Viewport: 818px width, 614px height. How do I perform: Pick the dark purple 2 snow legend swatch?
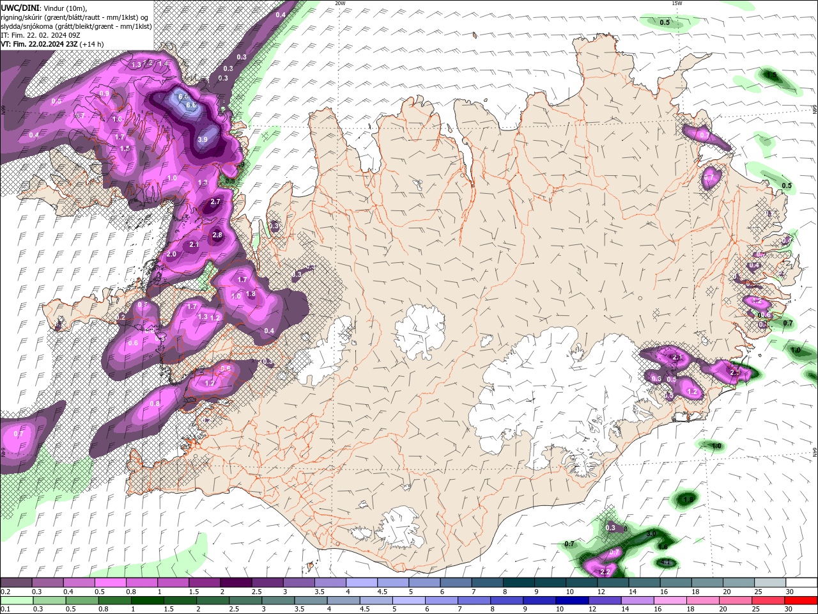point(236,583)
